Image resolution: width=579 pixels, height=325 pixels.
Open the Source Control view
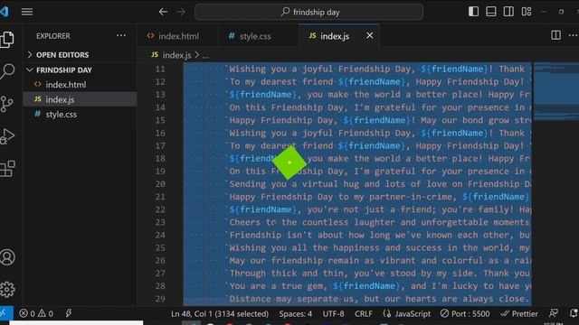pos(7,104)
